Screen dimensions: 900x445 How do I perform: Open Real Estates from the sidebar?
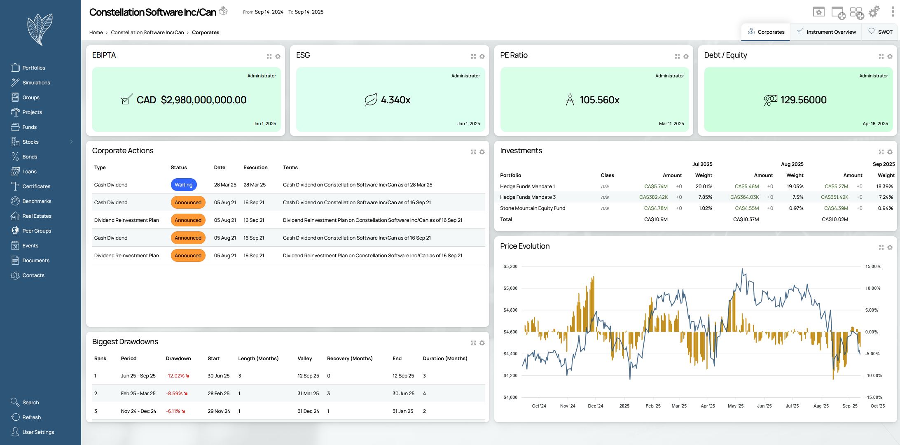pyautogui.click(x=37, y=216)
